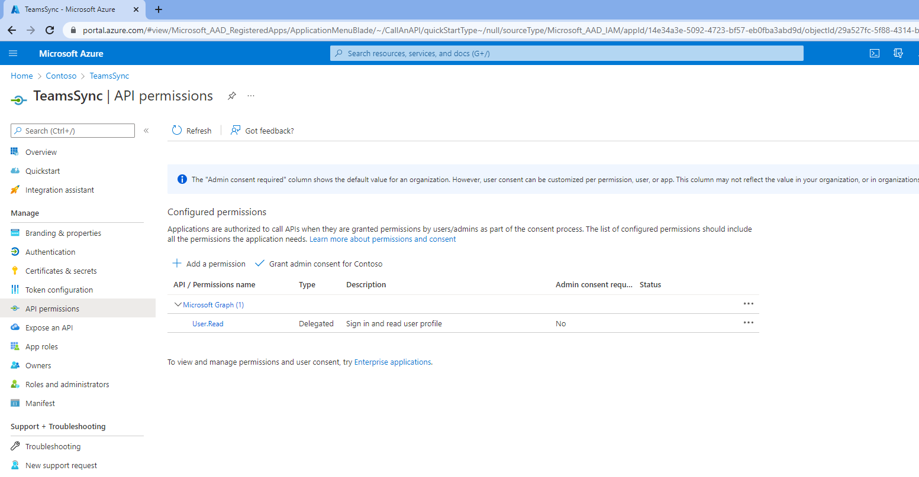Click the Refresh icon in the toolbar
This screenshot has width=919, height=477.
point(177,130)
